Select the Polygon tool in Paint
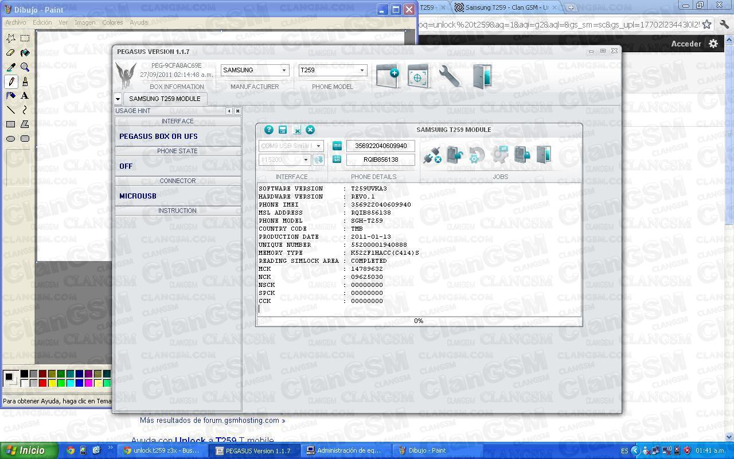The width and height of the screenshot is (734, 459). tap(25, 124)
